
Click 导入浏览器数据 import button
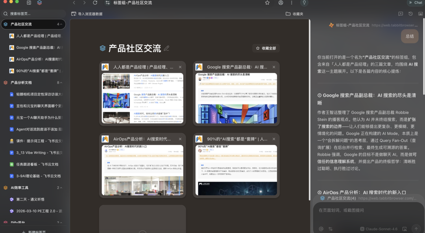click(x=87, y=14)
